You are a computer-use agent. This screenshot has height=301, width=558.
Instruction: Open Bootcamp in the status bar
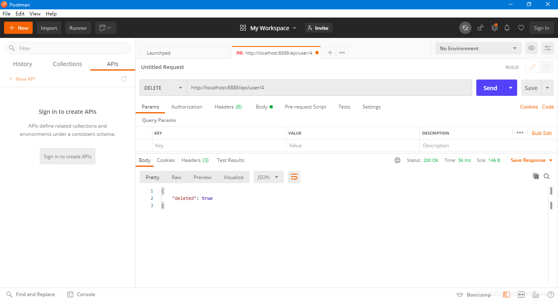pos(474,294)
